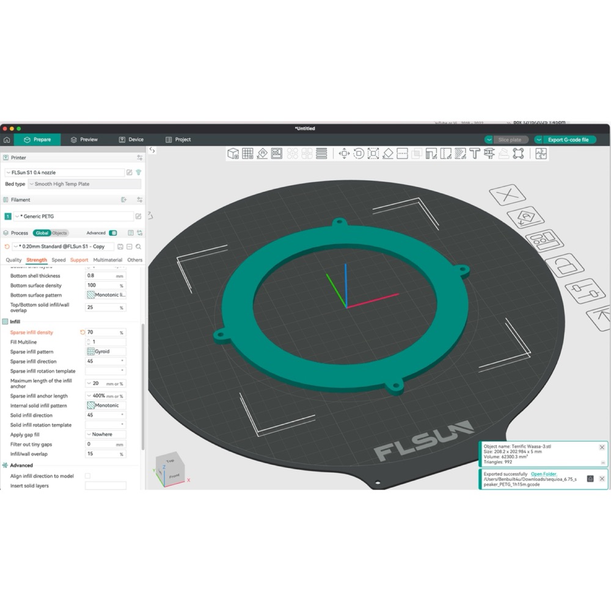Click the compare presets icon in Process header
Image resolution: width=611 pixels, height=611 pixels.
tap(139, 233)
